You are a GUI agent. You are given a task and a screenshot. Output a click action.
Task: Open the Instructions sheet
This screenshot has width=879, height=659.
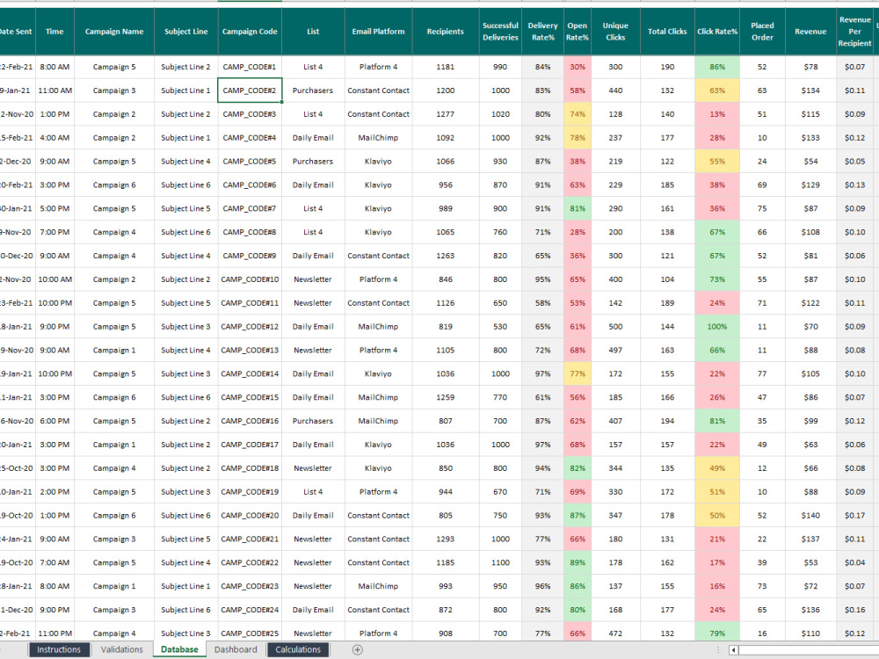point(59,649)
